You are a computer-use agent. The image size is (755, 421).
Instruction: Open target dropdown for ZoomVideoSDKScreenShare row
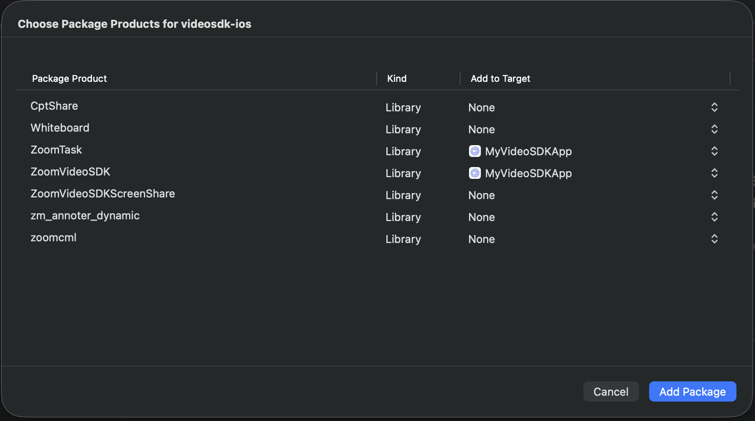tap(714, 195)
